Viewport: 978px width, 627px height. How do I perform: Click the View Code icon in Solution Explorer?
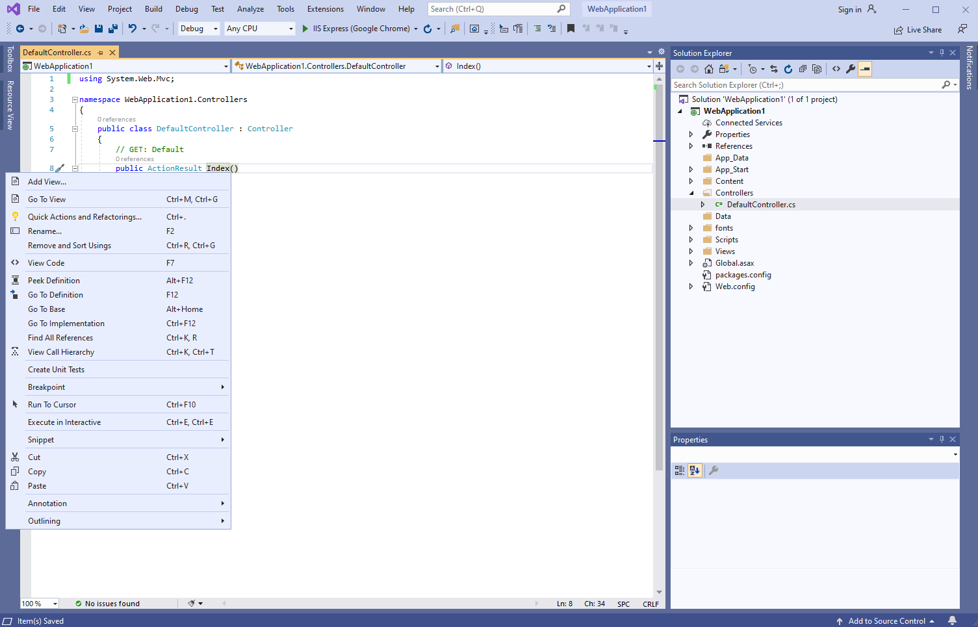pyautogui.click(x=836, y=69)
